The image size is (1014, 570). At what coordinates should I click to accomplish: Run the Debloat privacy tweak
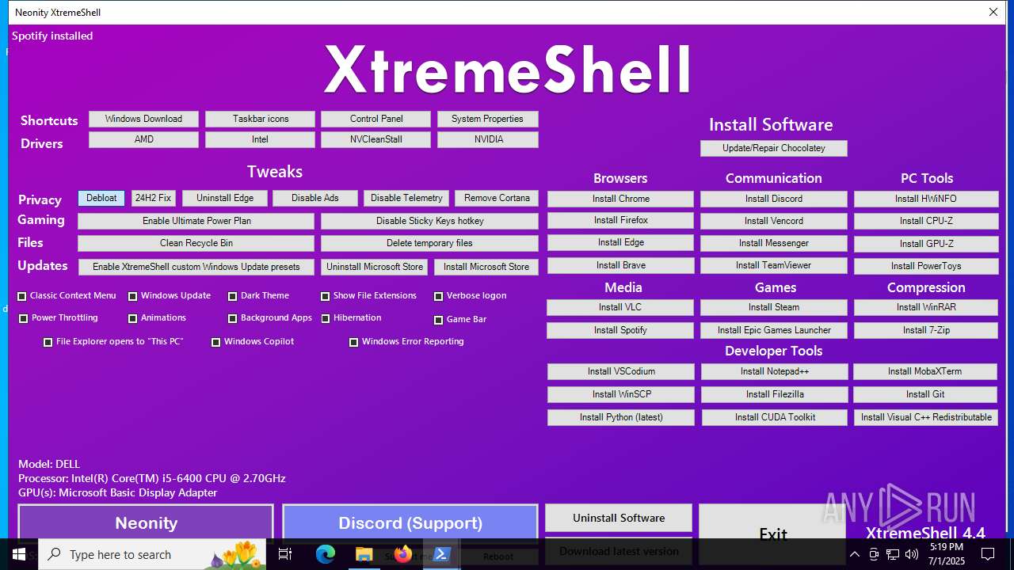click(101, 198)
